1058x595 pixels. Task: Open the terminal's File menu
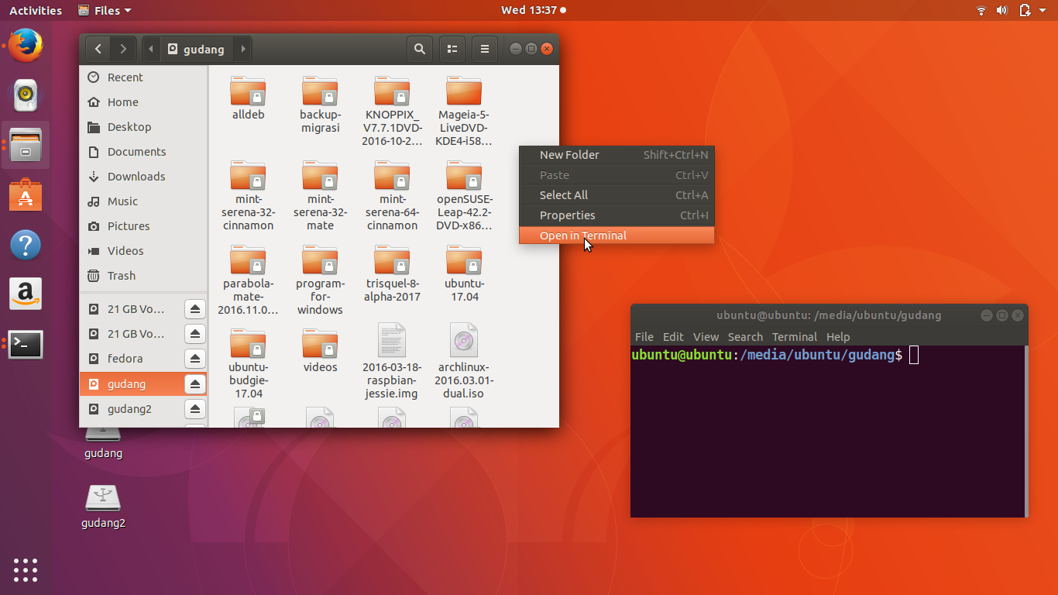tap(644, 337)
